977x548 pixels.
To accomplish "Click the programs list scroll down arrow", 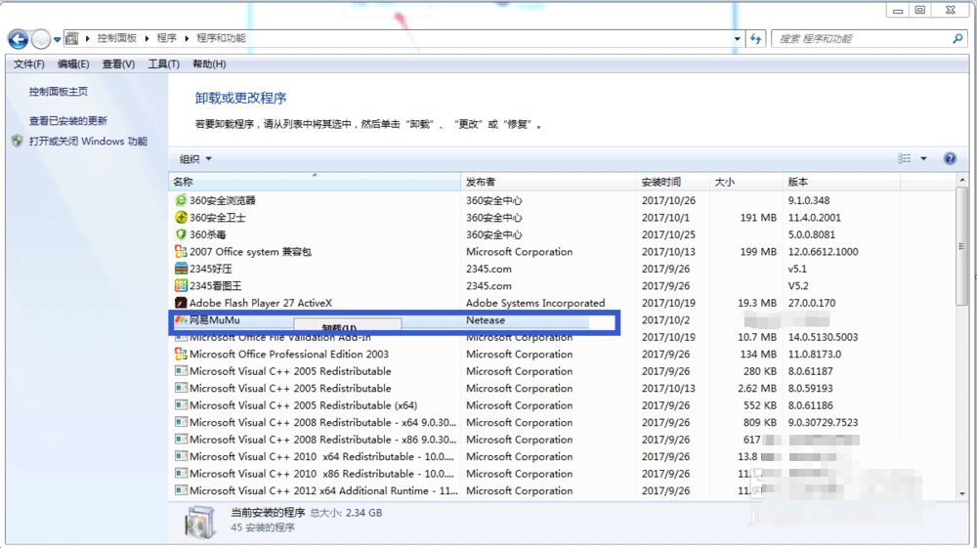I will (962, 494).
